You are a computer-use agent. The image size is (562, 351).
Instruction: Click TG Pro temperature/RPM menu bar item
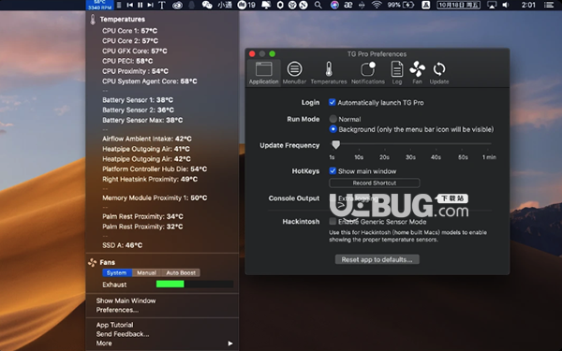tap(99, 5)
